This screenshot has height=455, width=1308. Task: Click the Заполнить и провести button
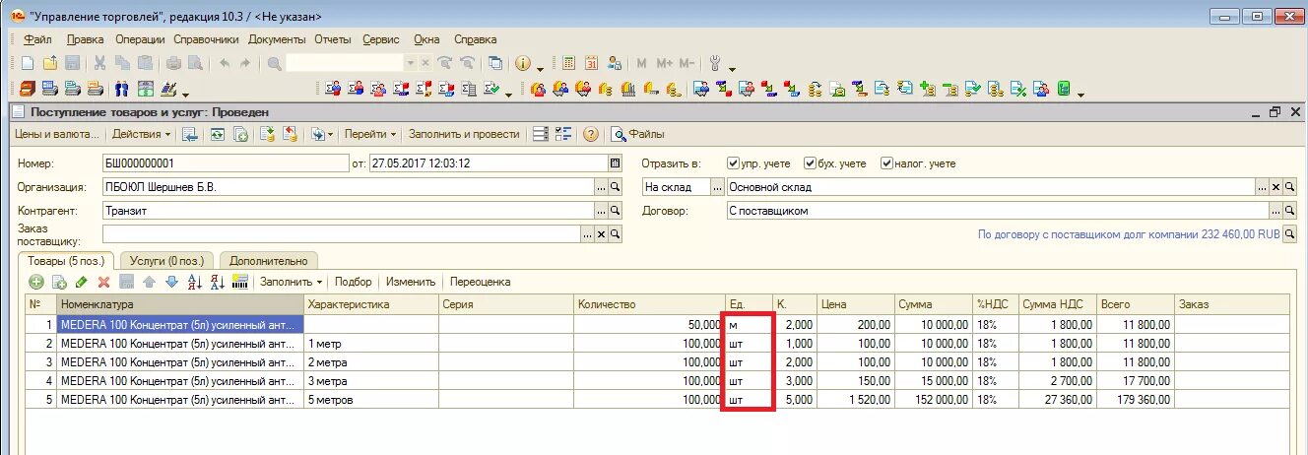[x=464, y=134]
